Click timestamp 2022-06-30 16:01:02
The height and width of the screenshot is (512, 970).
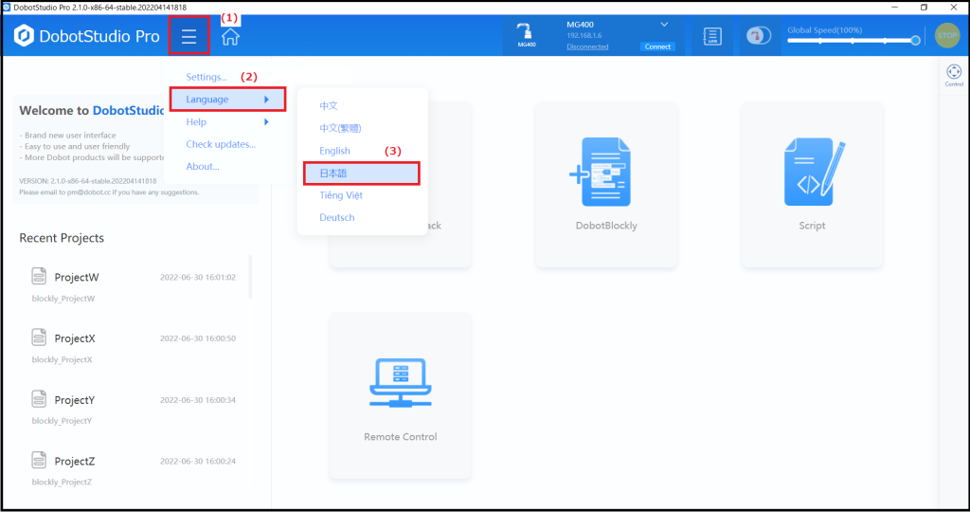198,278
